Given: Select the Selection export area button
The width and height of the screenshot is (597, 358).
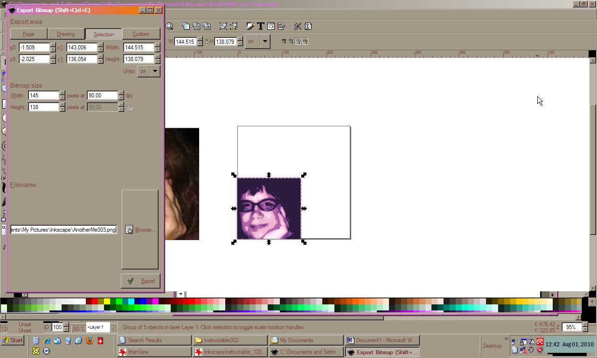Looking at the screenshot, I should coord(104,34).
